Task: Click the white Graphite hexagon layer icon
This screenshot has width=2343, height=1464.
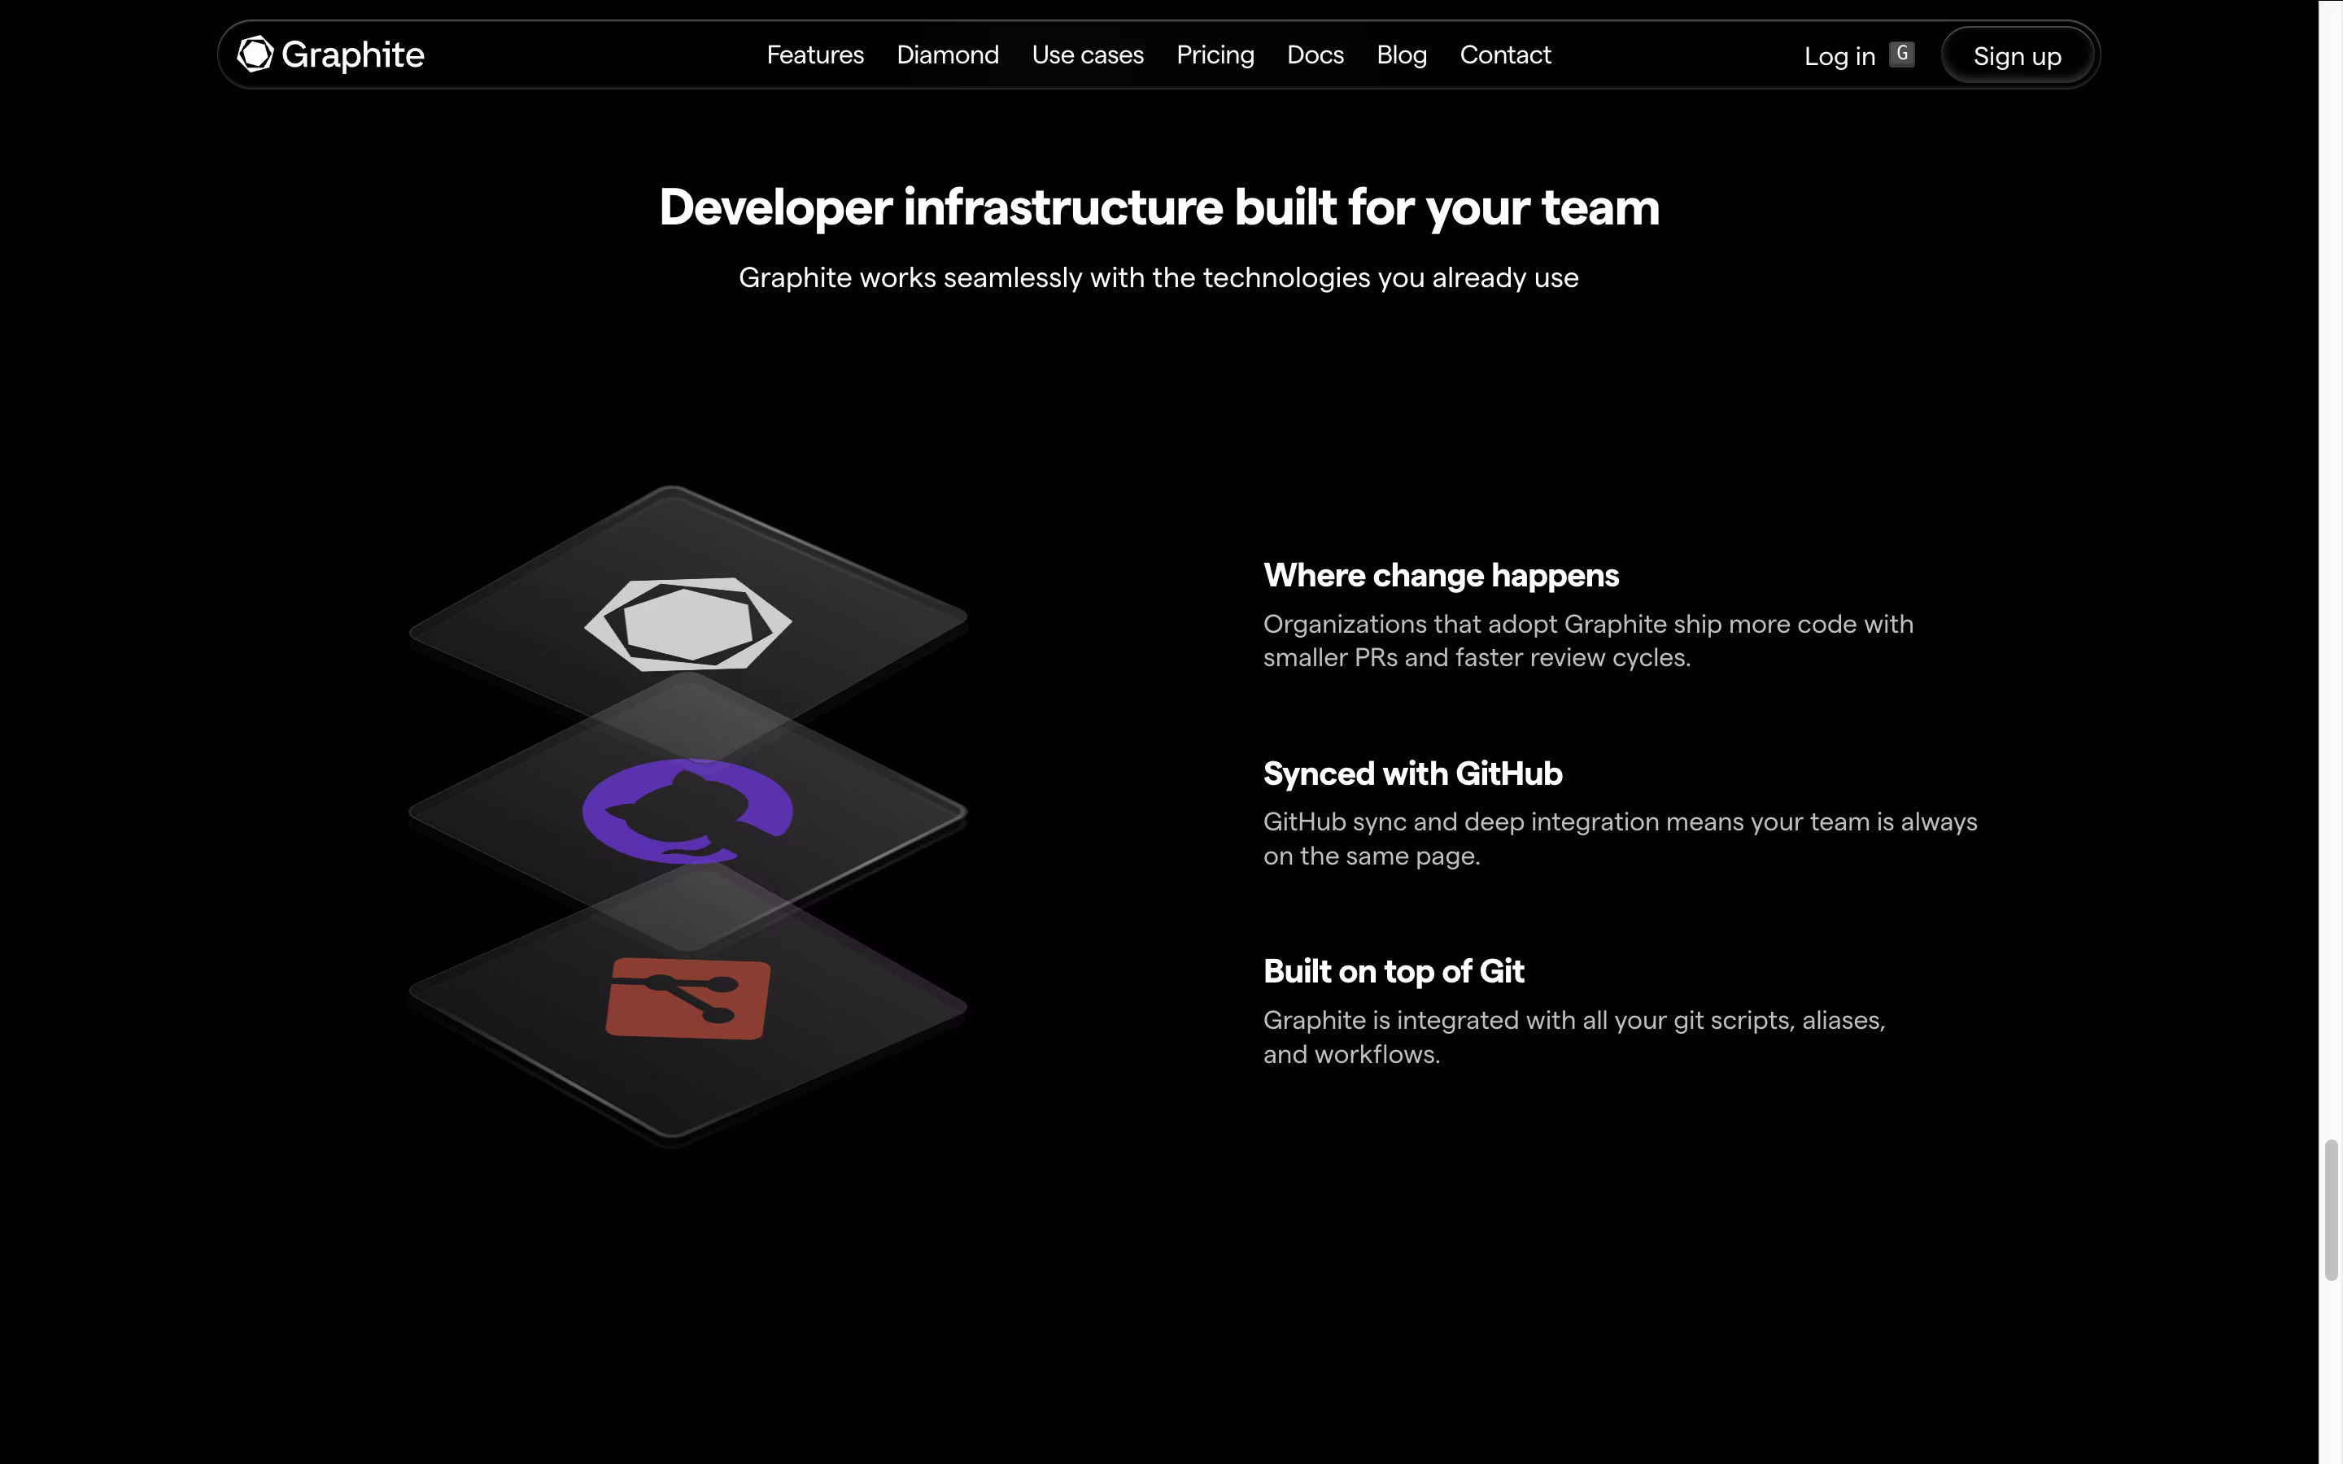Action: pos(687,624)
